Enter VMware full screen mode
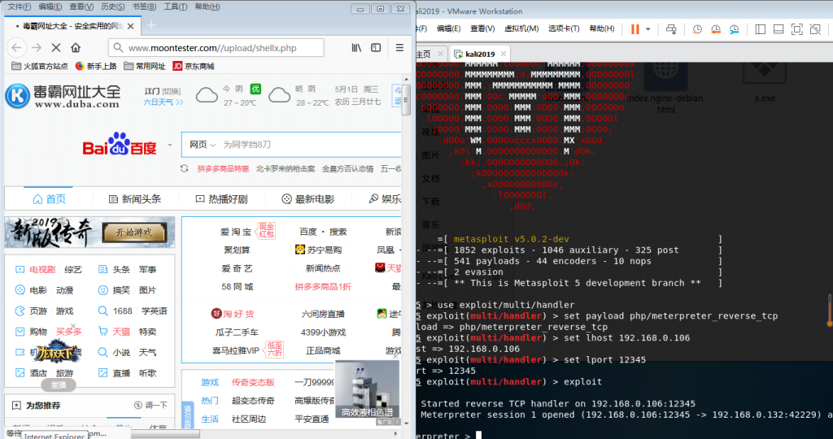This screenshot has height=439, width=833. point(797,29)
